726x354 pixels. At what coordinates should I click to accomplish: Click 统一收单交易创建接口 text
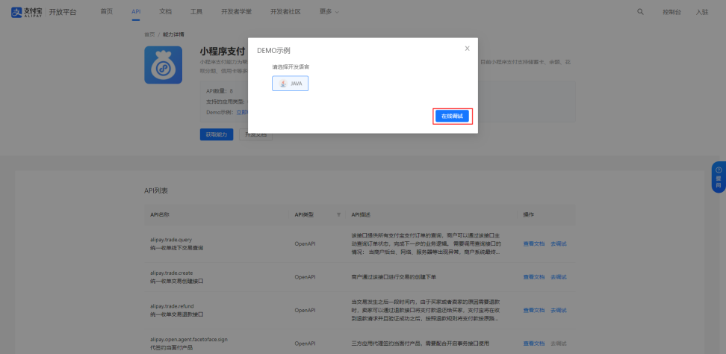(177, 281)
